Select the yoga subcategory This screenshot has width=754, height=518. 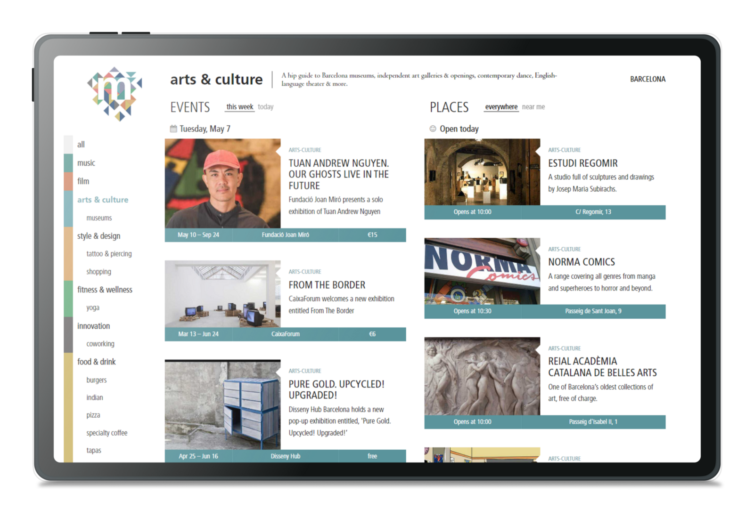tap(93, 308)
